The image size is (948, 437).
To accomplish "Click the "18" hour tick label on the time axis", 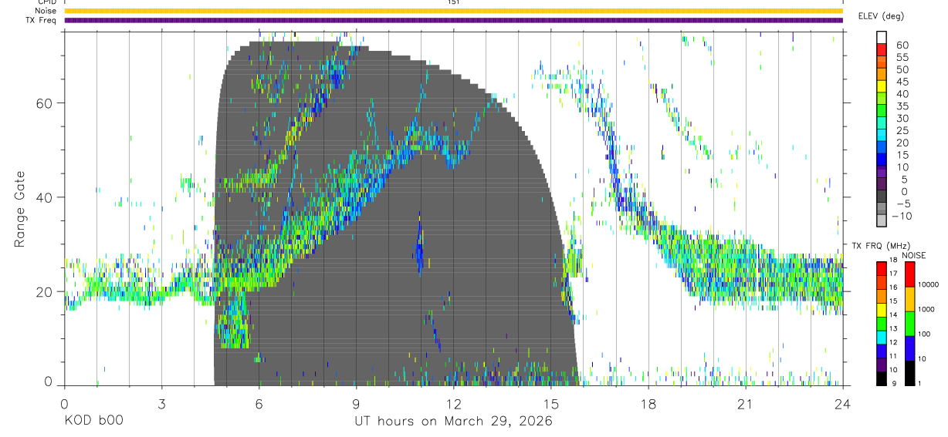I will pos(648,405).
